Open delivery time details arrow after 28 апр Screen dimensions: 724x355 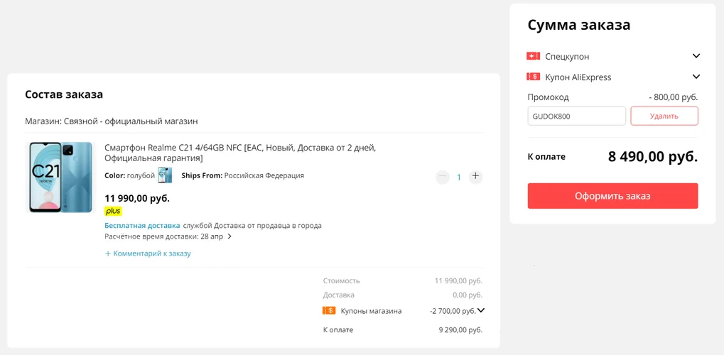point(229,237)
